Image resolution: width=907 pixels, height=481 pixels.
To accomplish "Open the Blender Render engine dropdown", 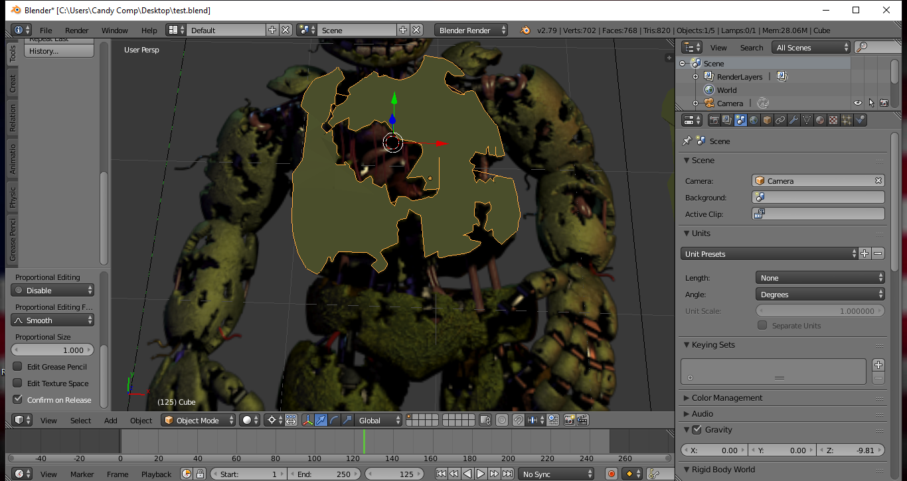I will (471, 30).
